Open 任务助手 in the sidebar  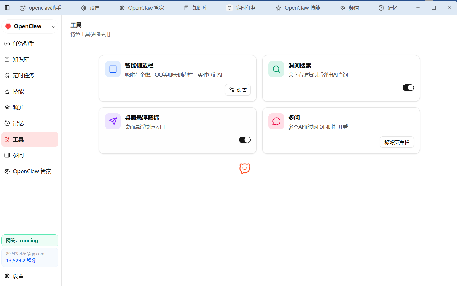[x=30, y=44]
